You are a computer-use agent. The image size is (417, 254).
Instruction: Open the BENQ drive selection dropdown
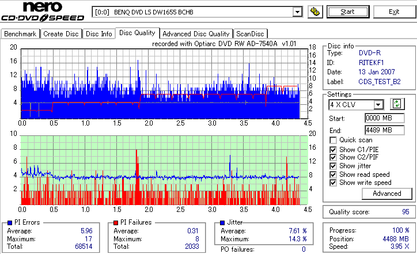297,12
